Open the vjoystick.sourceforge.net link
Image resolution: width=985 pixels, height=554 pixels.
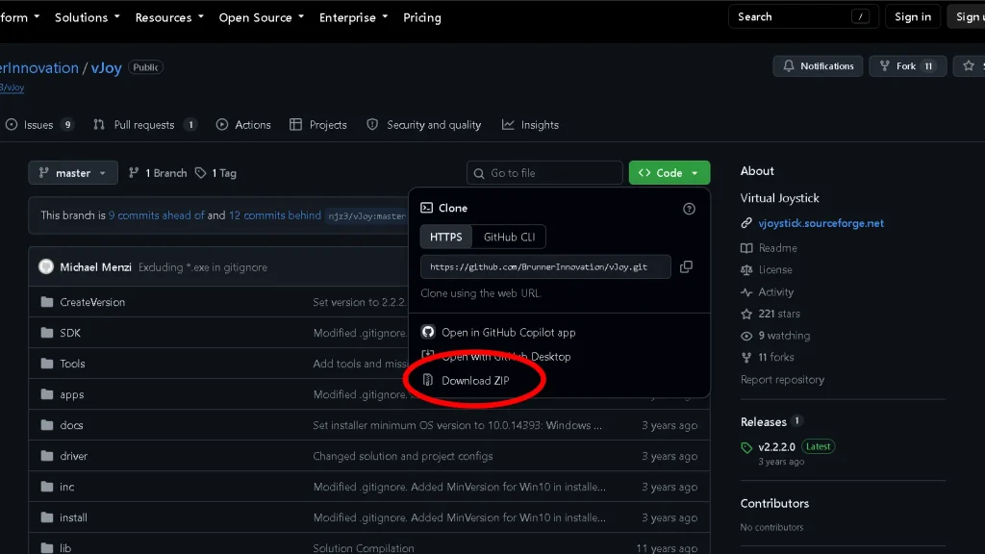pos(821,223)
